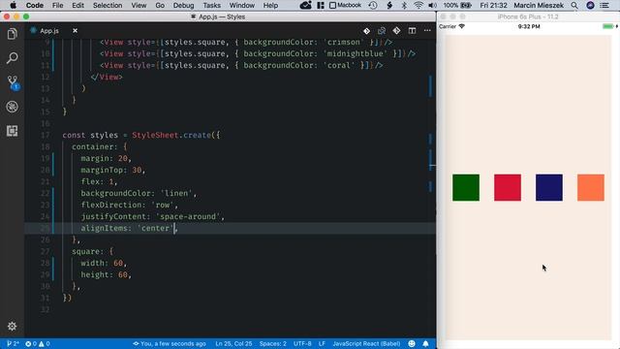Image resolution: width=620 pixels, height=349 pixels.
Task: Open the Explorer view in activity bar
Action: [13, 34]
